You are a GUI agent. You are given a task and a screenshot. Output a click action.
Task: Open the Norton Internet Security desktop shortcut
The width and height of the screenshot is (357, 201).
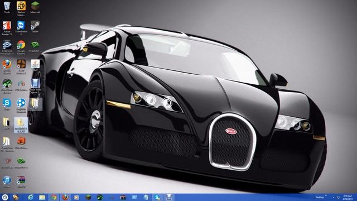21,9
